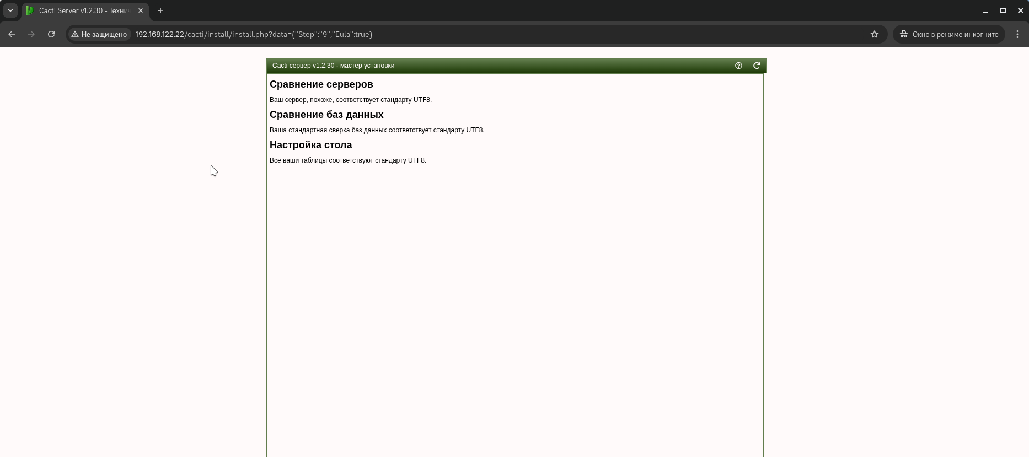Open the incognito window indicator
The image size is (1029, 457).
tap(949, 34)
